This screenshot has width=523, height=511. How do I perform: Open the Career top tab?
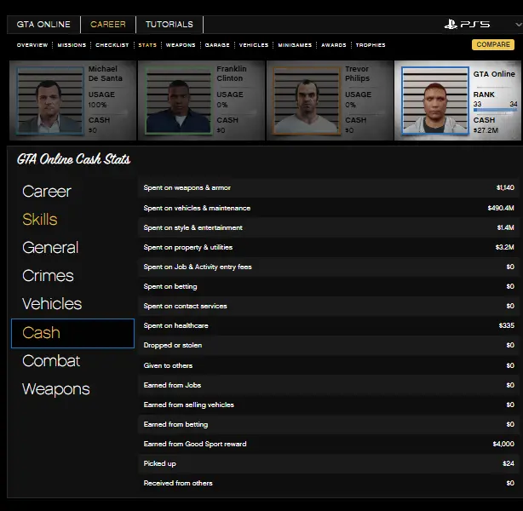(x=107, y=25)
